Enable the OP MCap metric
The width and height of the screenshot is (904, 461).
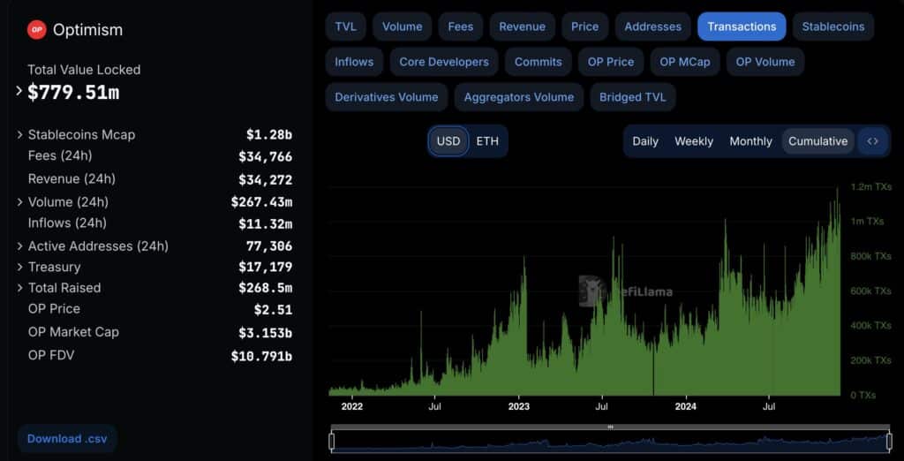[685, 62]
